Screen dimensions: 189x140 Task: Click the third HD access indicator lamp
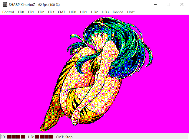[47, 137]
